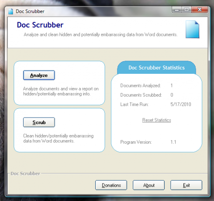Open the About dialog
214x201 pixels.
tap(148, 185)
